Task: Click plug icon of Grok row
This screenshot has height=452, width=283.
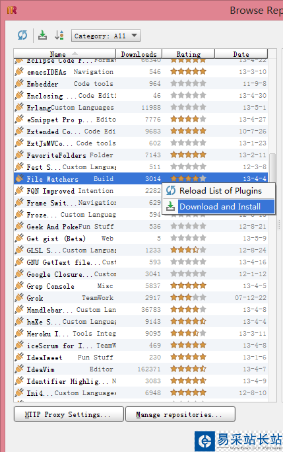Action: coord(19,298)
